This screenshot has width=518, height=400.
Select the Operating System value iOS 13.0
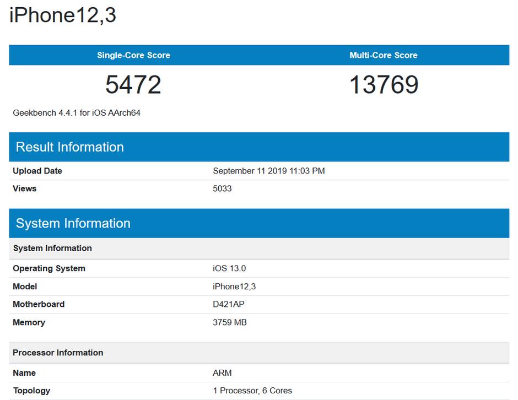228,268
